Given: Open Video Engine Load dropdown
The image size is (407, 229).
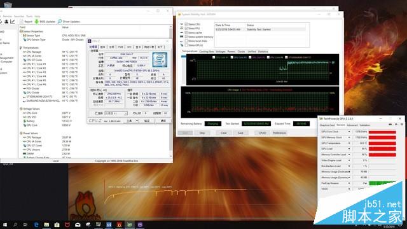Looking at the screenshot, I should [x=349, y=160].
